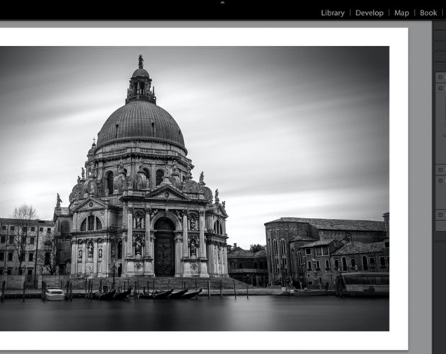This screenshot has width=446, height=354.
Task: Go to the Map module
Action: tap(401, 13)
